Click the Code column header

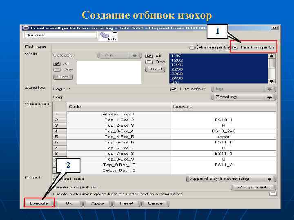tap(119, 107)
